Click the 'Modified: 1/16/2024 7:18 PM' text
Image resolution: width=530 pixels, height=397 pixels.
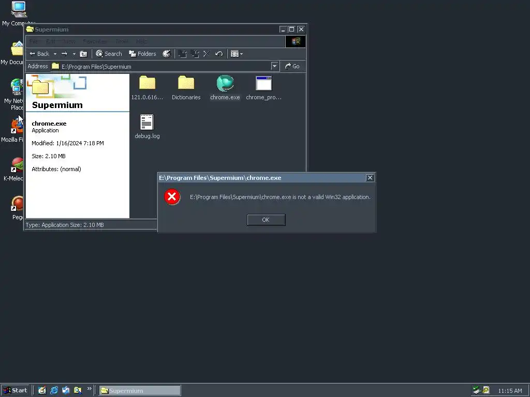click(x=68, y=143)
